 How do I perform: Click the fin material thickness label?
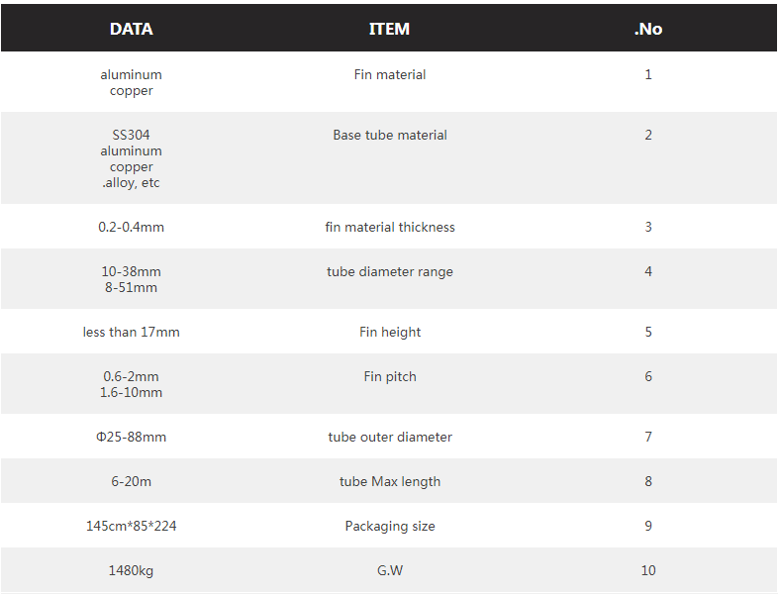coord(389,227)
